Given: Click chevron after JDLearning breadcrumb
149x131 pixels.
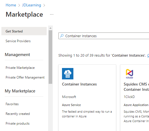Looking at the screenshot, I should [x=44, y=5].
